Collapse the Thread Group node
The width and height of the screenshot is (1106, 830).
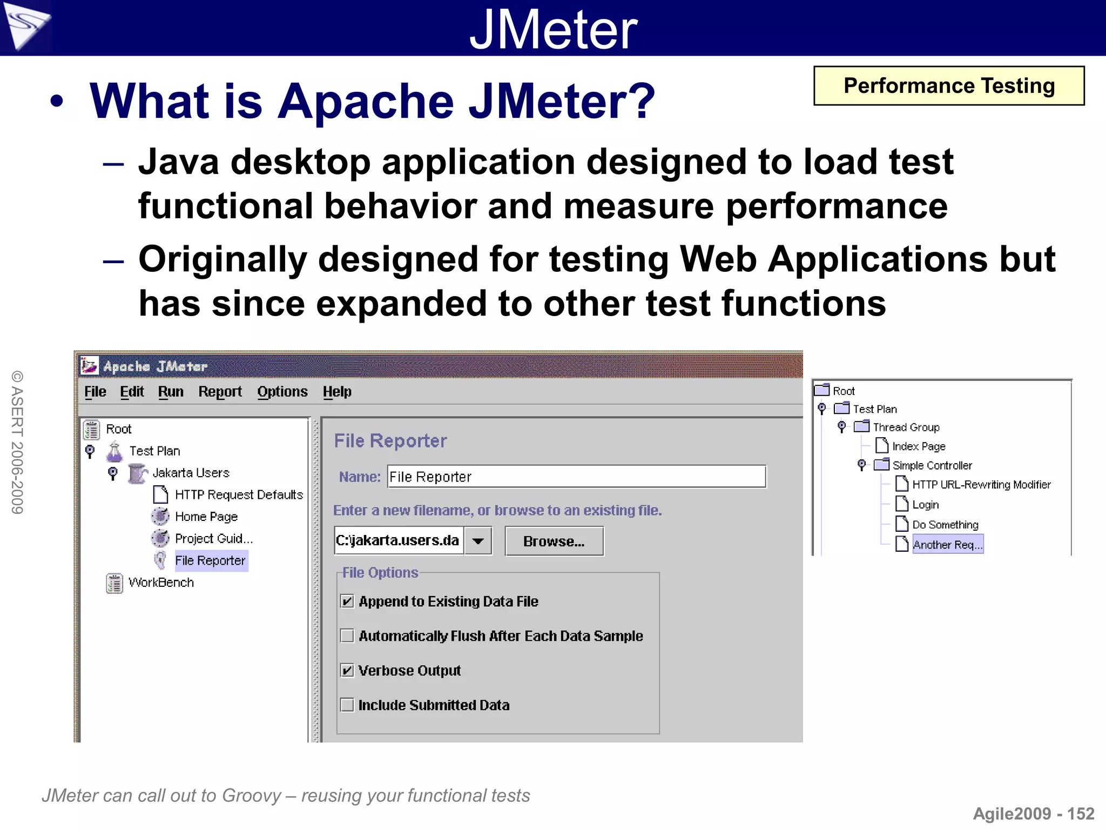point(842,427)
